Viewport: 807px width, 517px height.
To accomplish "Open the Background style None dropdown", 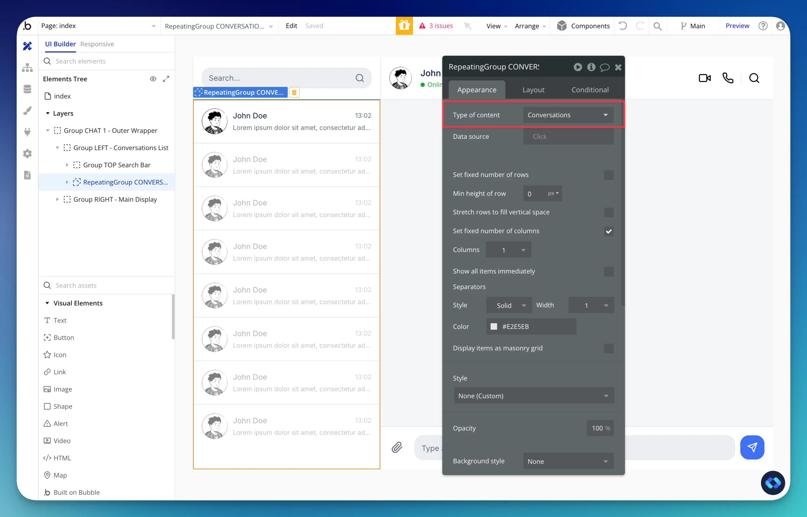I will coord(568,461).
